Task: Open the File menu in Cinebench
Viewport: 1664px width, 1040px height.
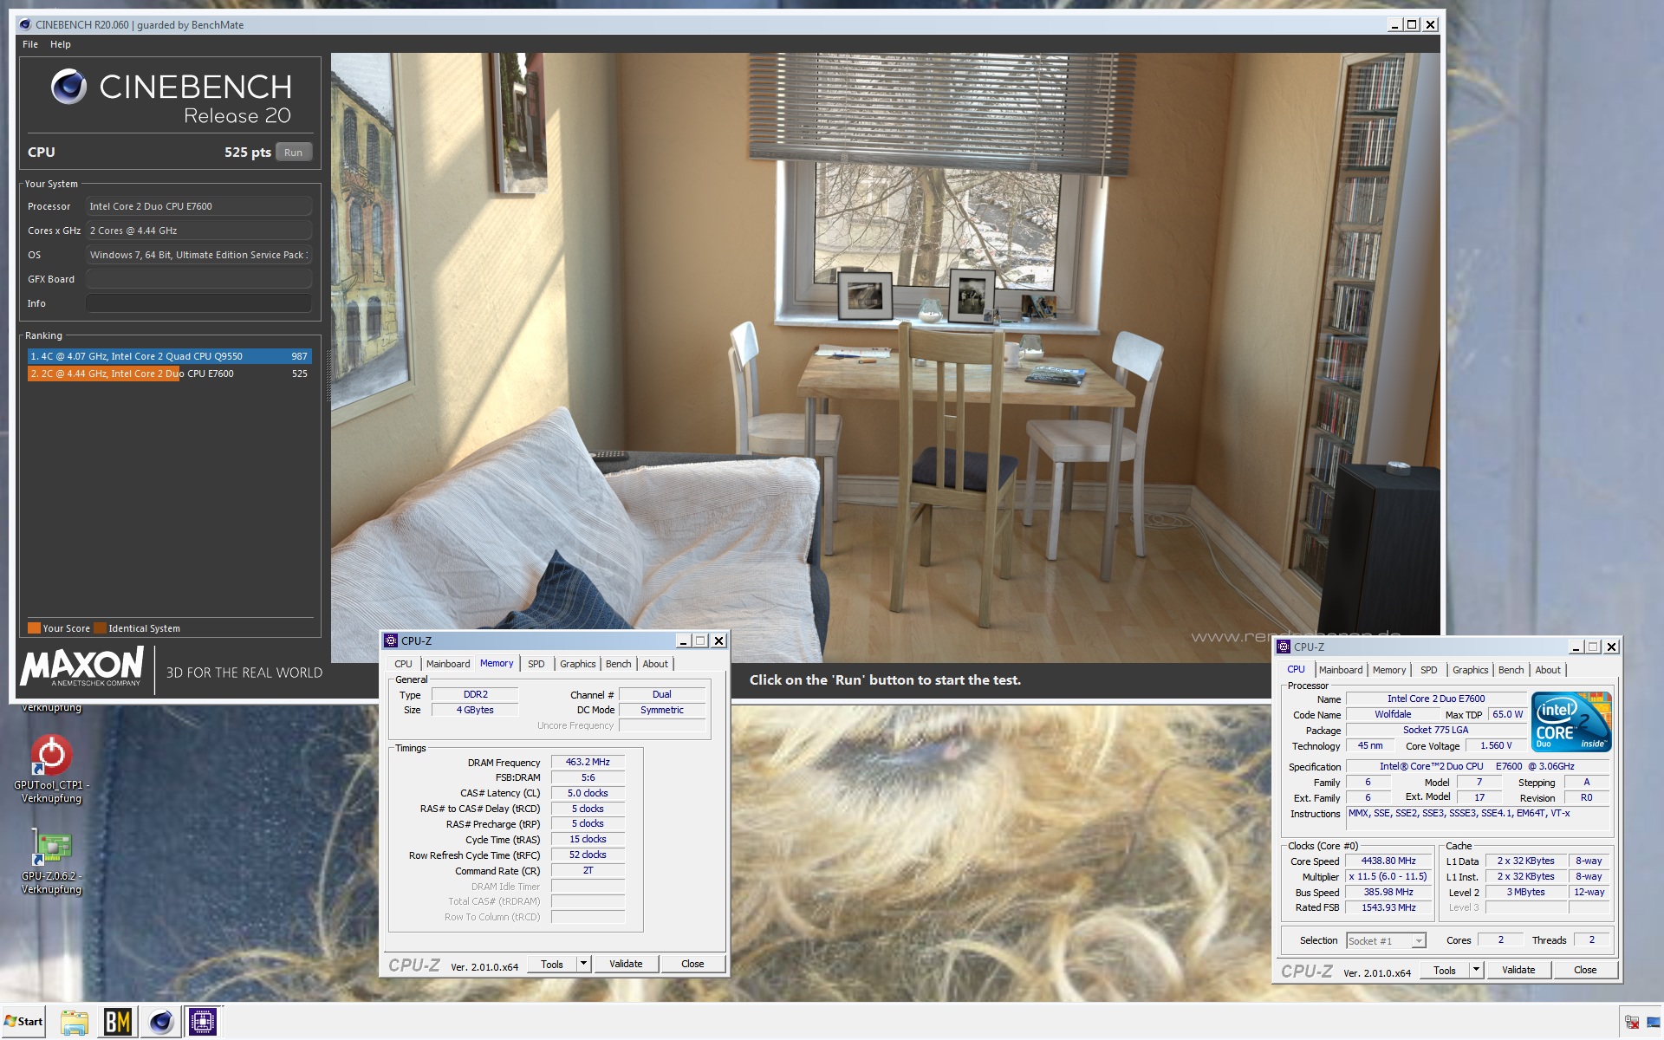Action: 30,44
